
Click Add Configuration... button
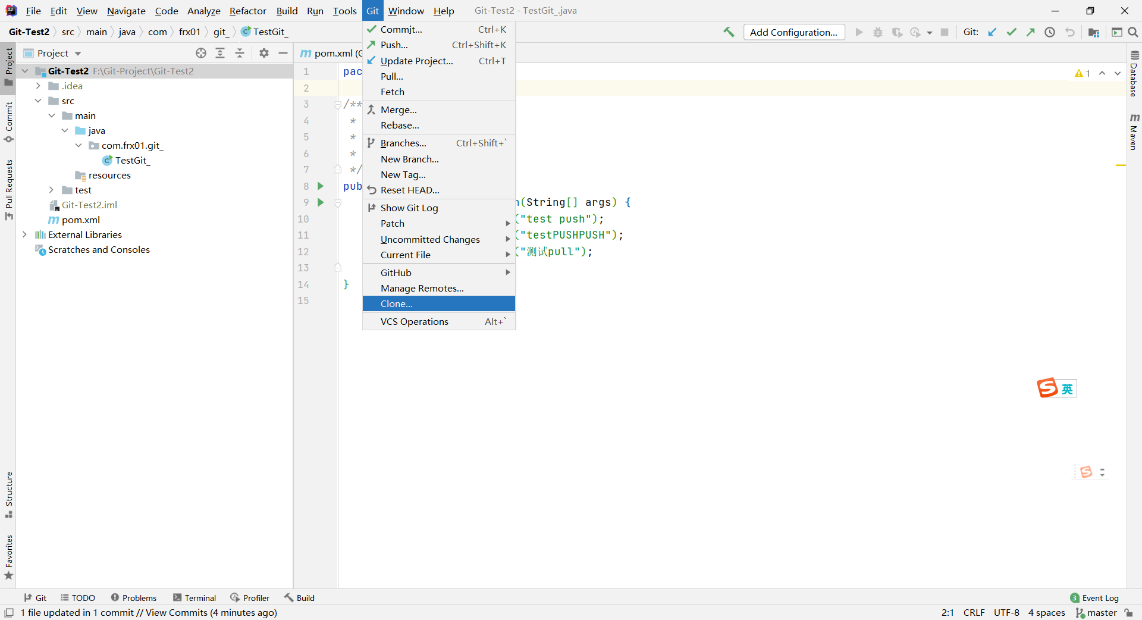click(x=794, y=32)
